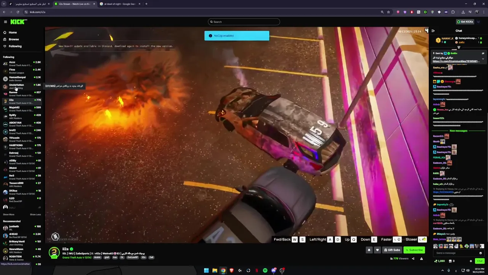Bookmark this page star icon
Viewport: 488px width, 275px height.
[x=388, y=12]
